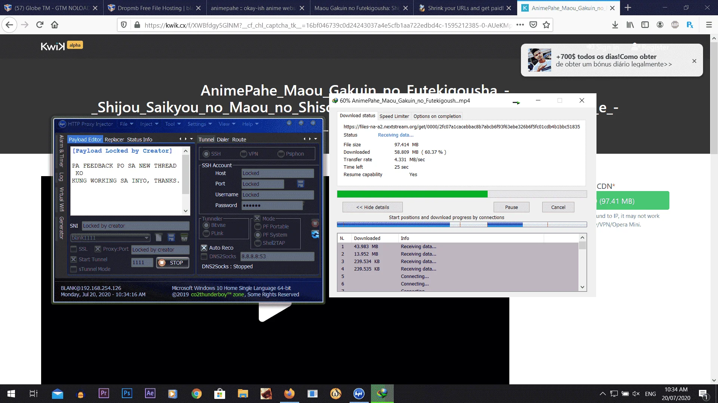Expand the Payload Editor tab list arrow
Viewport: 718px width, 403px height.
click(191, 139)
